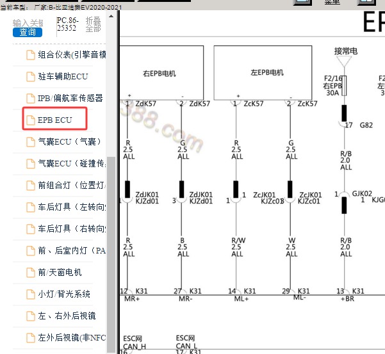Viewport: 385px width, 354px height.
Task: Click the 27 K31 pin label
Action: coord(187,291)
